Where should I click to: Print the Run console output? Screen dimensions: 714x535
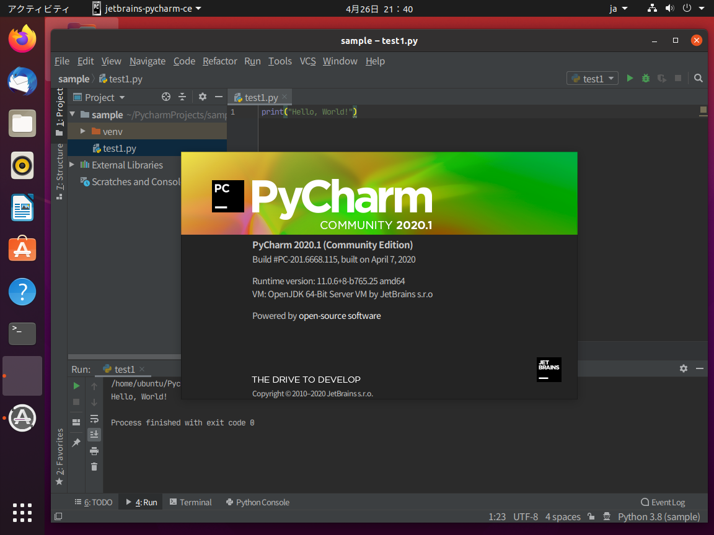(x=94, y=451)
